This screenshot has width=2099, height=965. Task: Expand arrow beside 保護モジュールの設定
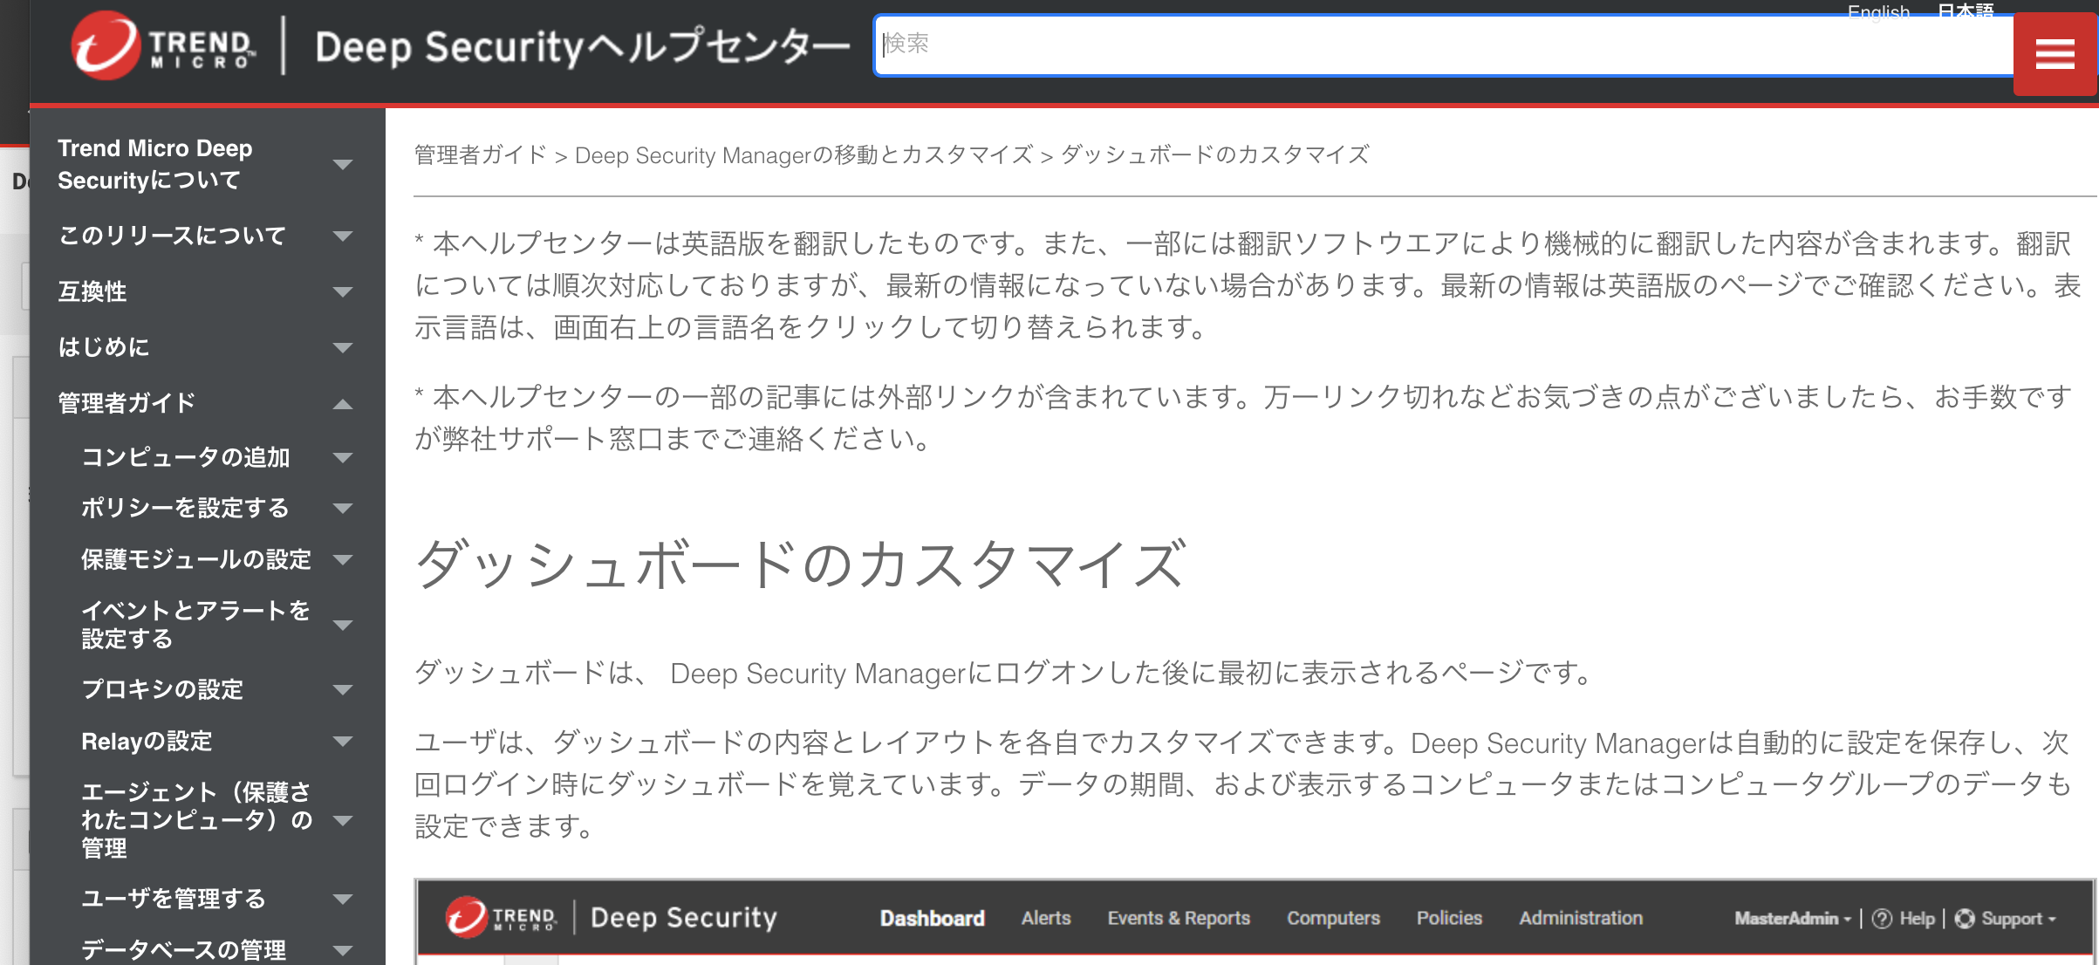(x=343, y=559)
